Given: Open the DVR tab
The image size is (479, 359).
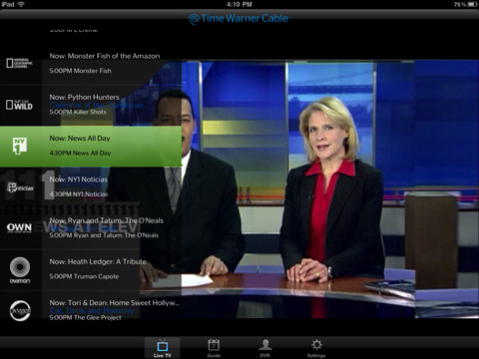Looking at the screenshot, I should tap(265, 348).
